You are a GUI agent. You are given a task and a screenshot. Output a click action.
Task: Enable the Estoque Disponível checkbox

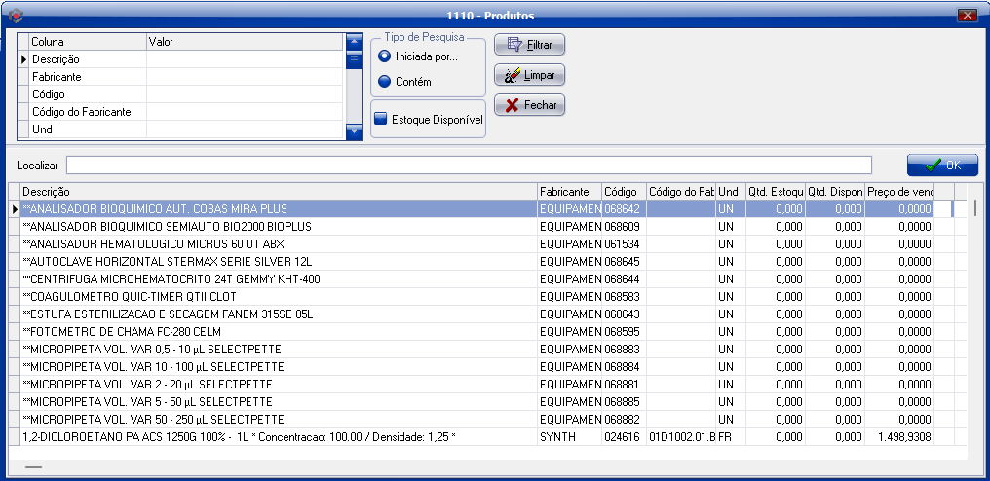(x=381, y=119)
